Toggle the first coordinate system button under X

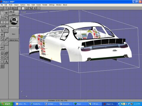(1, 25)
